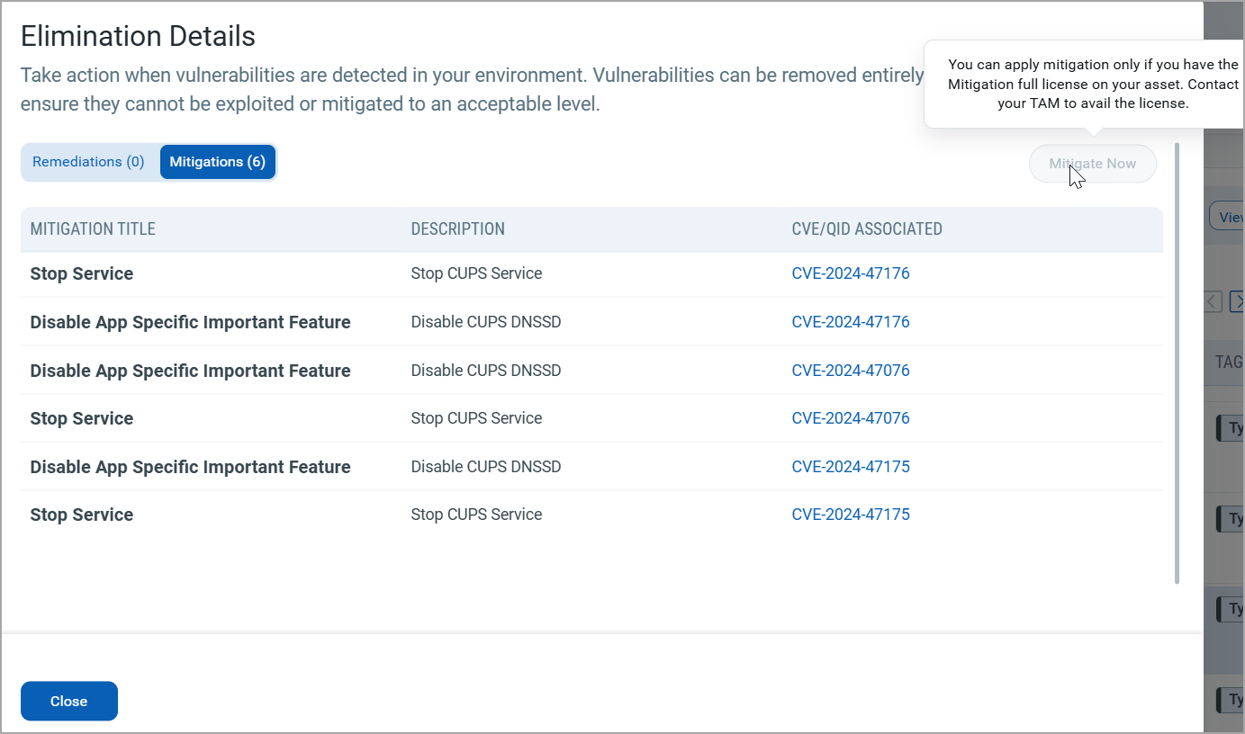Image resolution: width=1245 pixels, height=734 pixels.
Task: Click the Mitigate Now button
Action: 1092,164
